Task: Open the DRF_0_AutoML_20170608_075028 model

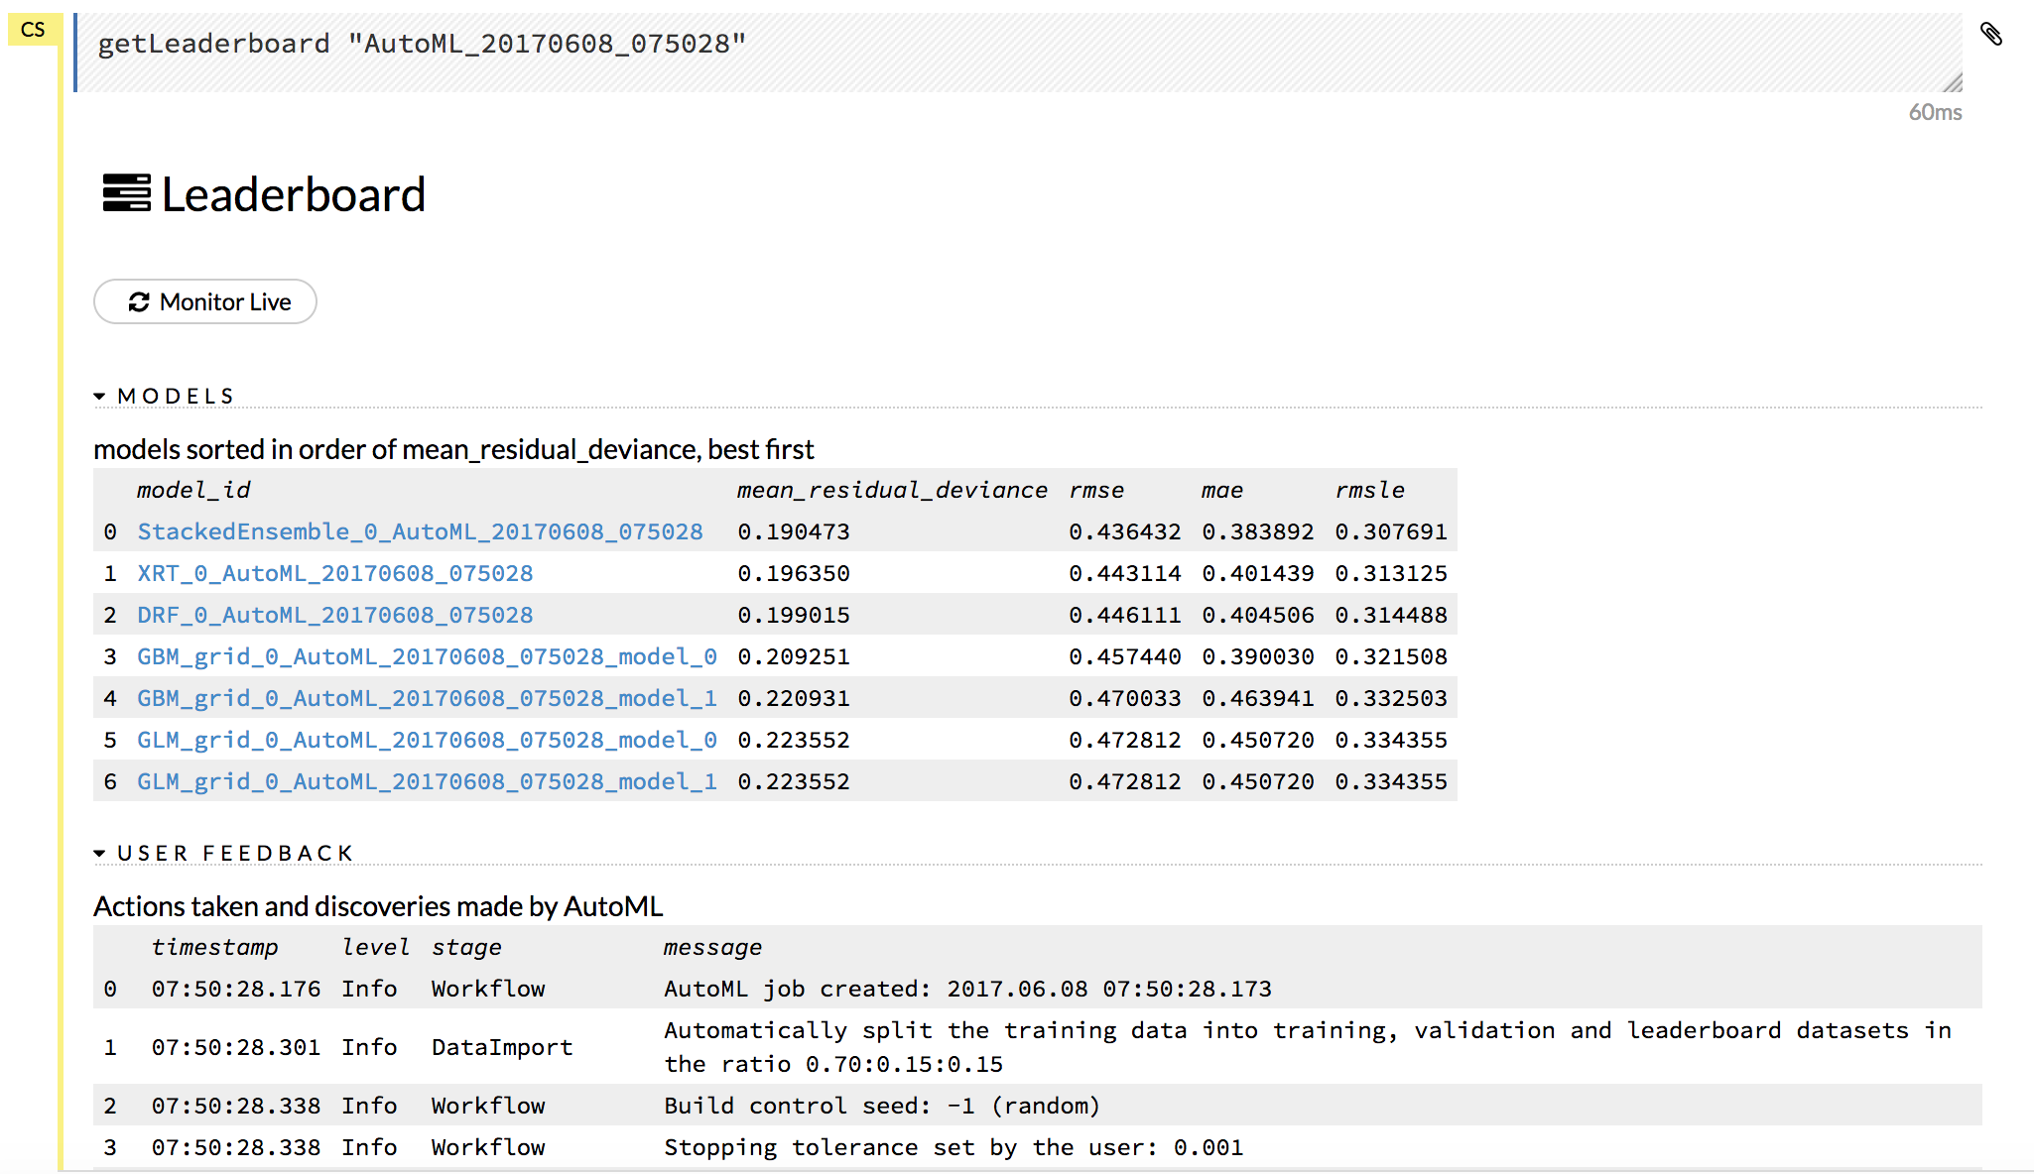Action: [334, 615]
